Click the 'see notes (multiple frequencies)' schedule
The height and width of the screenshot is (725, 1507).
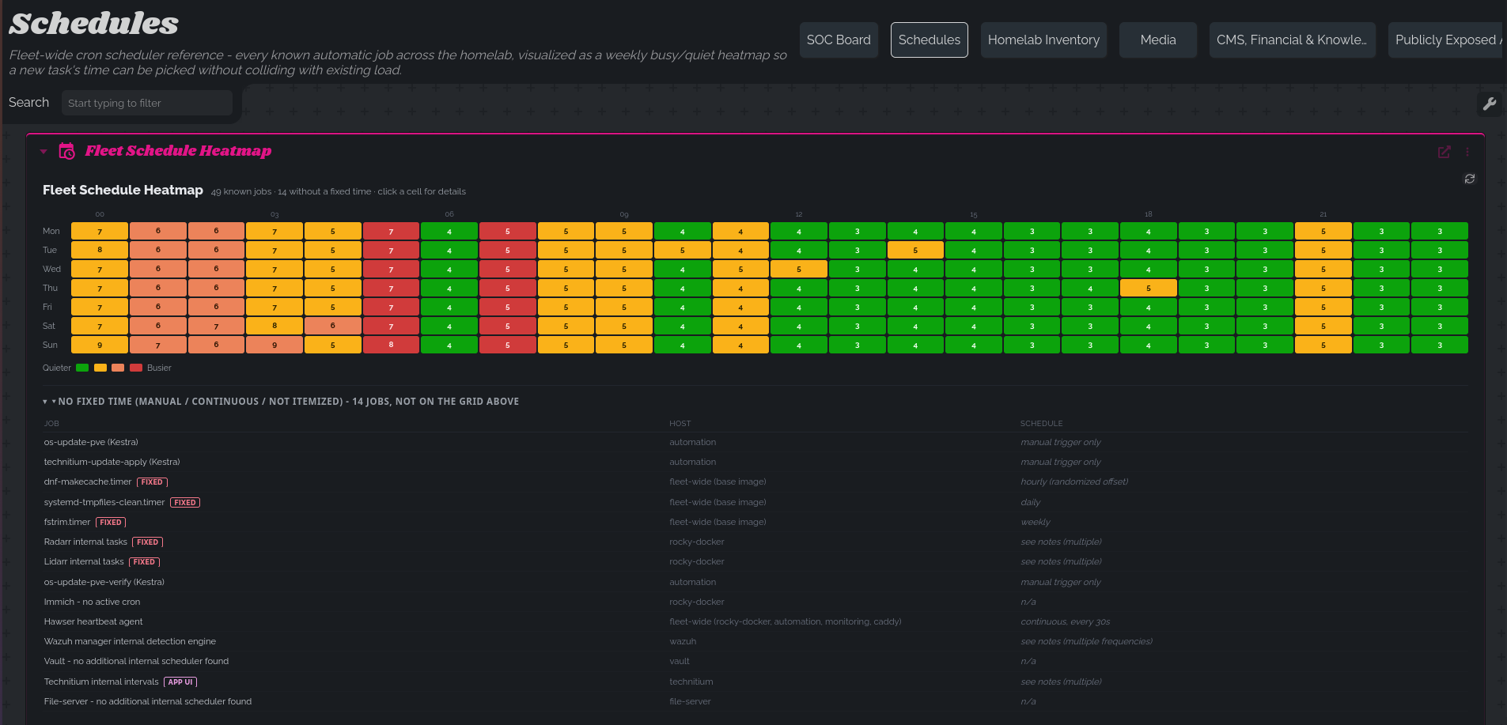(1086, 641)
